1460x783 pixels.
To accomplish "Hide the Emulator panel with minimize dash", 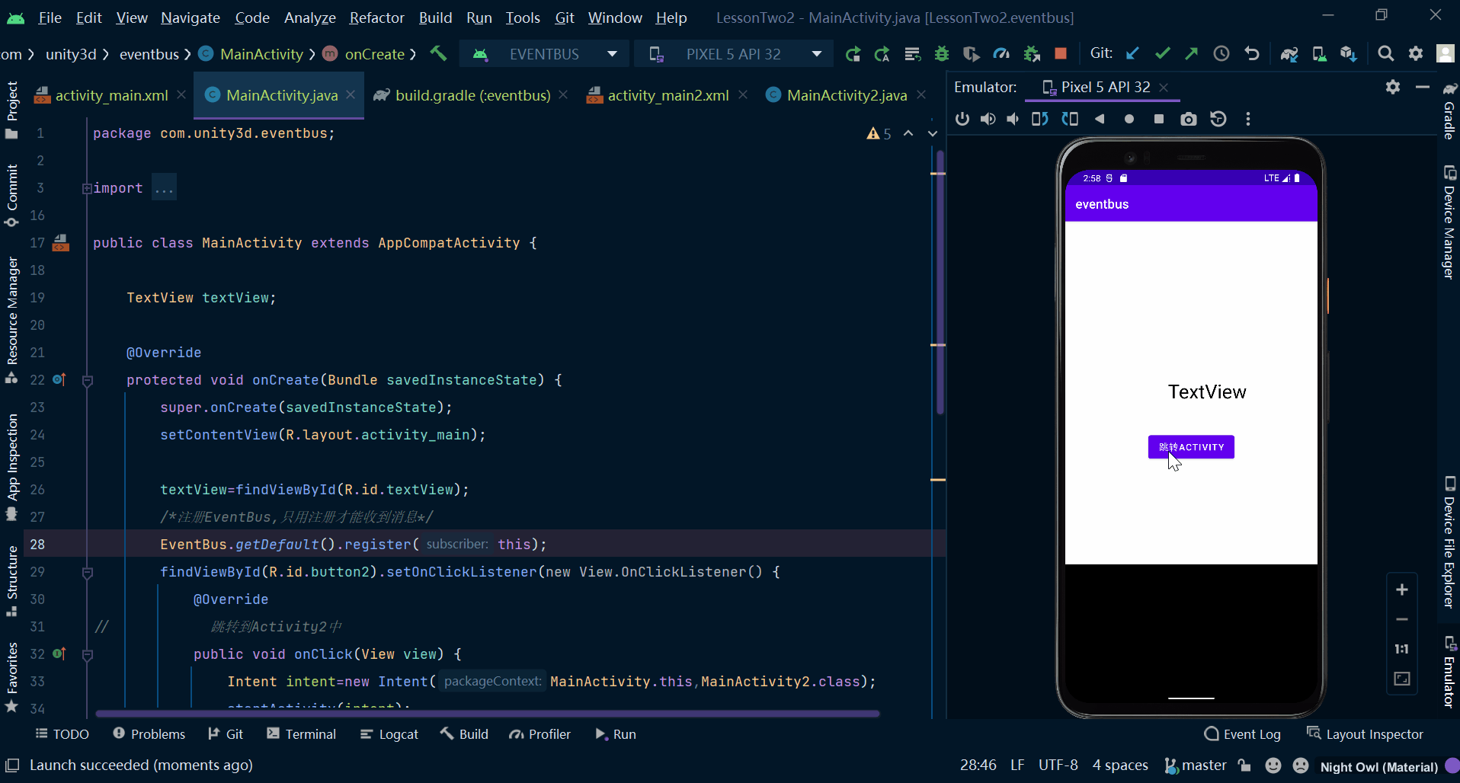I will tap(1423, 87).
